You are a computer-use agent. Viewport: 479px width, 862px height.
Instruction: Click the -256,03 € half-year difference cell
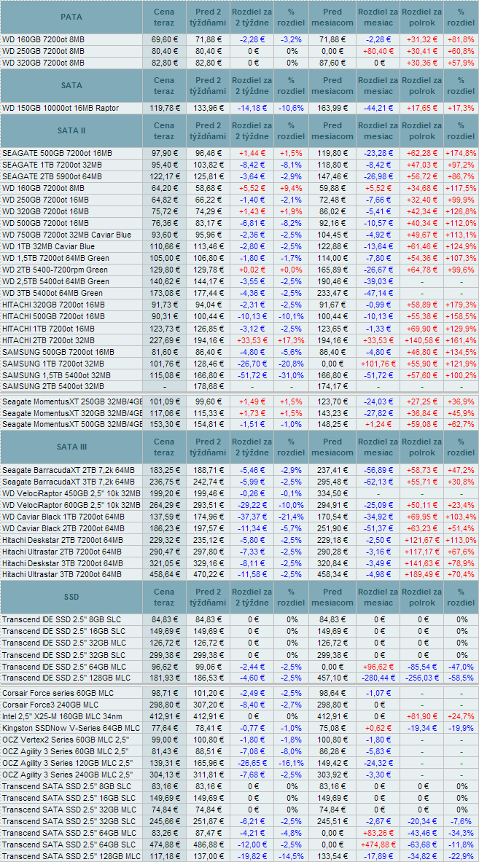[x=421, y=678]
